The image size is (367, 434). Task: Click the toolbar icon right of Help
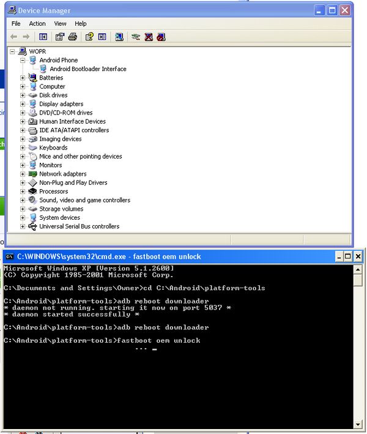pyautogui.click(x=102, y=37)
